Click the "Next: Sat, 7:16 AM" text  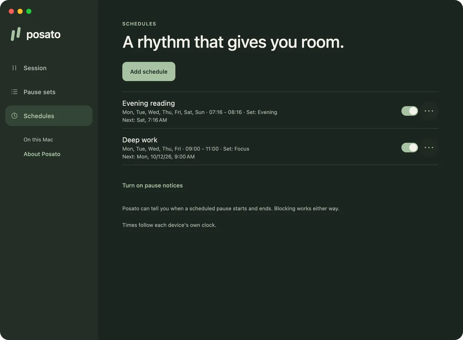[x=145, y=120]
